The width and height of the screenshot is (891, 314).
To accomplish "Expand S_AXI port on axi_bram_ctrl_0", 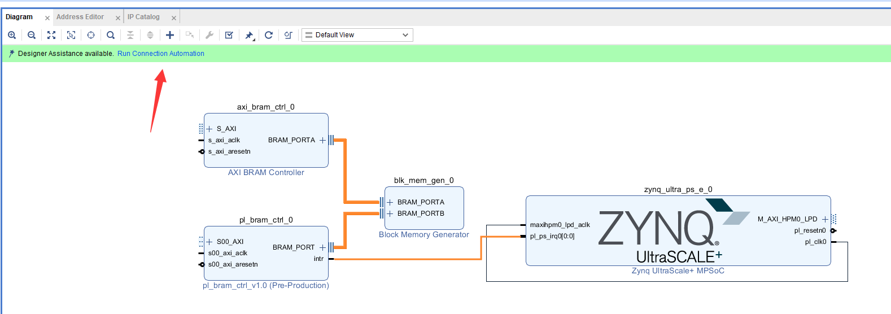I will tap(209, 129).
